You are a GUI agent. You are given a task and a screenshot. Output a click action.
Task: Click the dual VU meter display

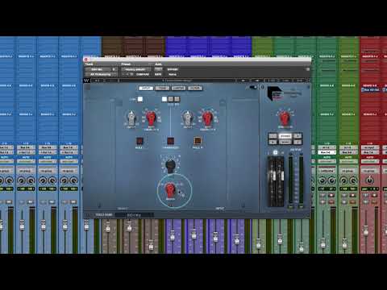[x=276, y=181]
